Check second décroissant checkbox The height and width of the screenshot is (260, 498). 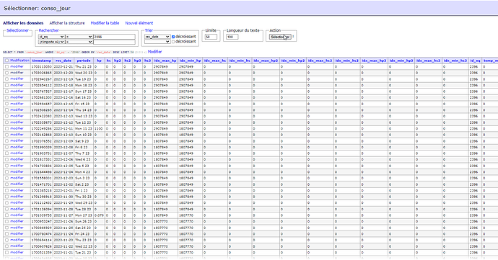173,42
